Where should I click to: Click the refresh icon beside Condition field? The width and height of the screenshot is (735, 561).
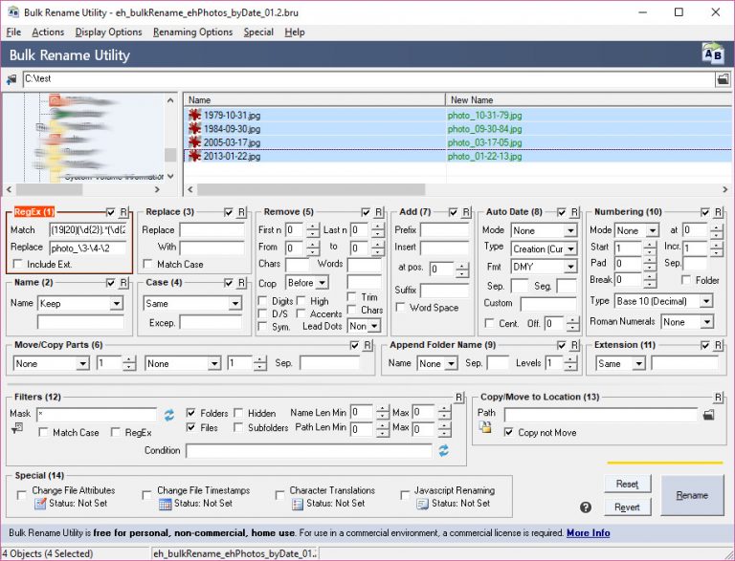443,450
